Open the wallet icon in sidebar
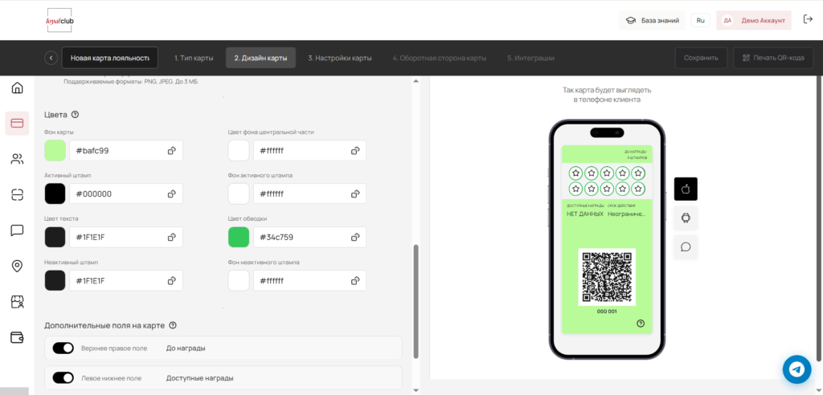Image resolution: width=823 pixels, height=395 pixels. coord(17,337)
